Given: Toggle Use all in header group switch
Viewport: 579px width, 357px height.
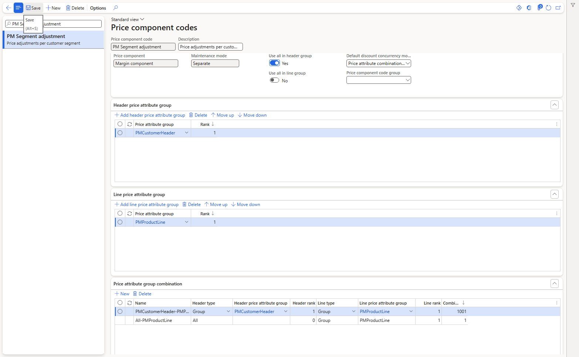Looking at the screenshot, I should pos(274,63).
